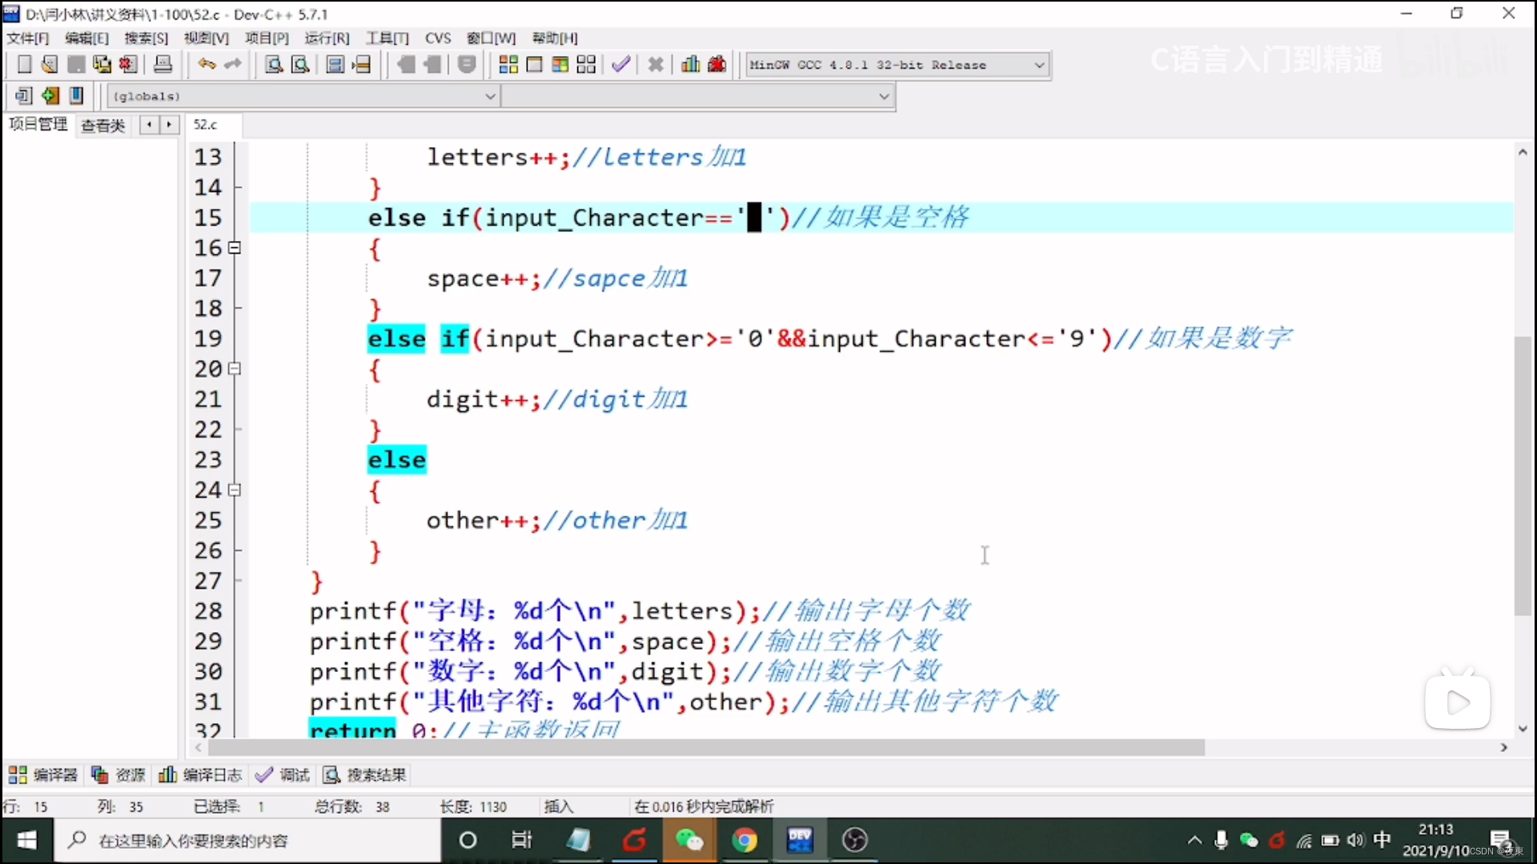The image size is (1537, 864).
Task: Show the 搜索结果 bottom panel
Action: (366, 774)
